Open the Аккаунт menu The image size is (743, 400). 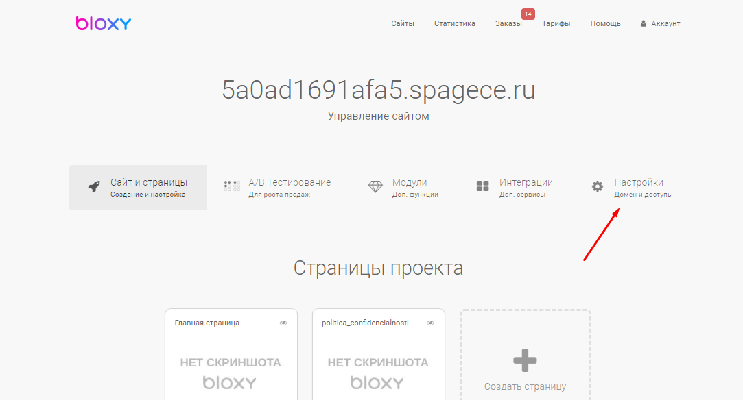[x=660, y=24]
